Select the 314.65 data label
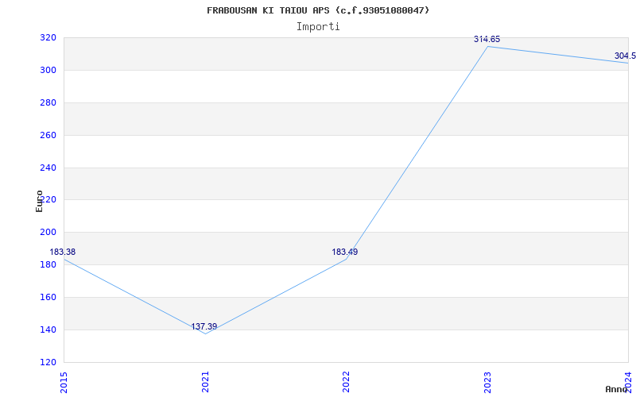Image resolution: width=636 pixels, height=397 pixels. click(487, 39)
